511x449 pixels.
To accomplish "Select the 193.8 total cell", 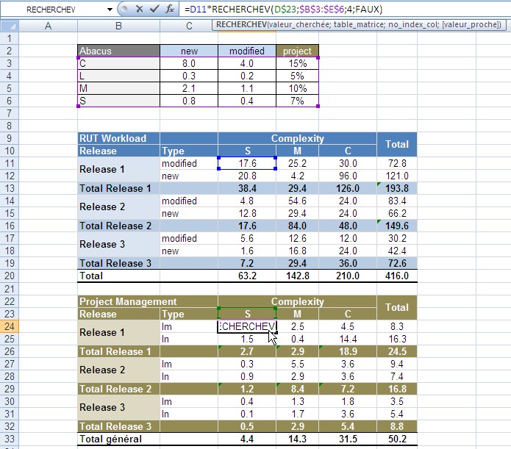I will coord(397,188).
